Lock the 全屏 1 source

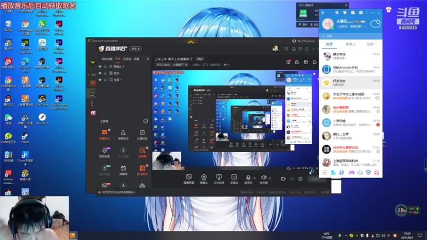105,79
